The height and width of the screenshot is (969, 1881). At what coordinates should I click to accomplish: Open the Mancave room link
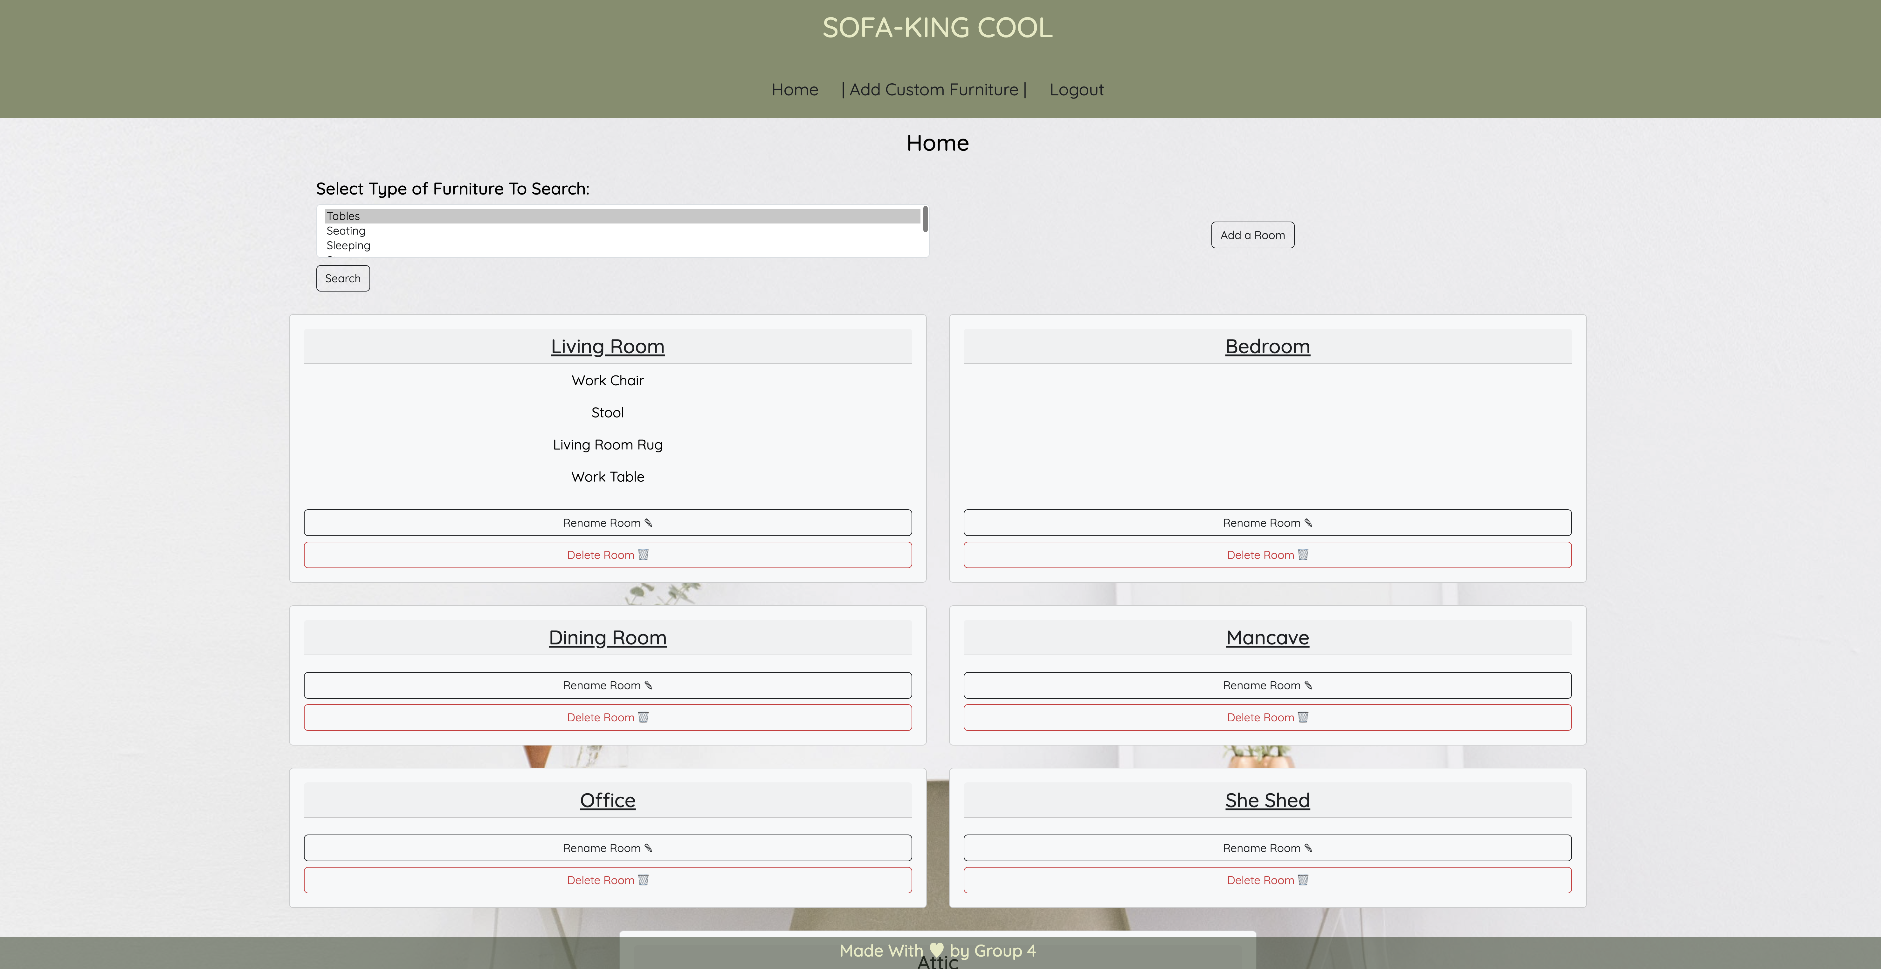click(1267, 637)
